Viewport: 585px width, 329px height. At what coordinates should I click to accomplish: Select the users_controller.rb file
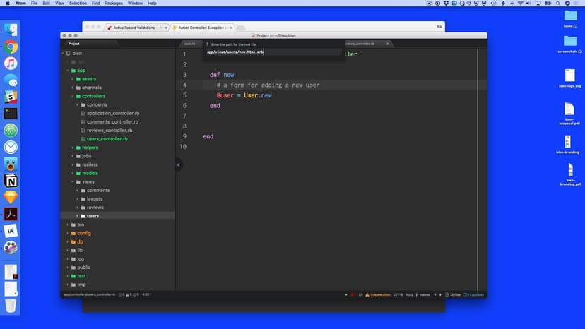(107, 139)
